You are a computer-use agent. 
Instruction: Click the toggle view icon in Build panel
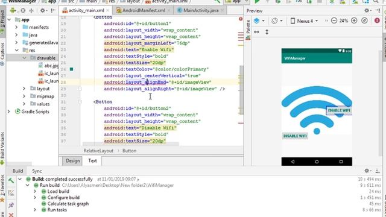[11, 193]
